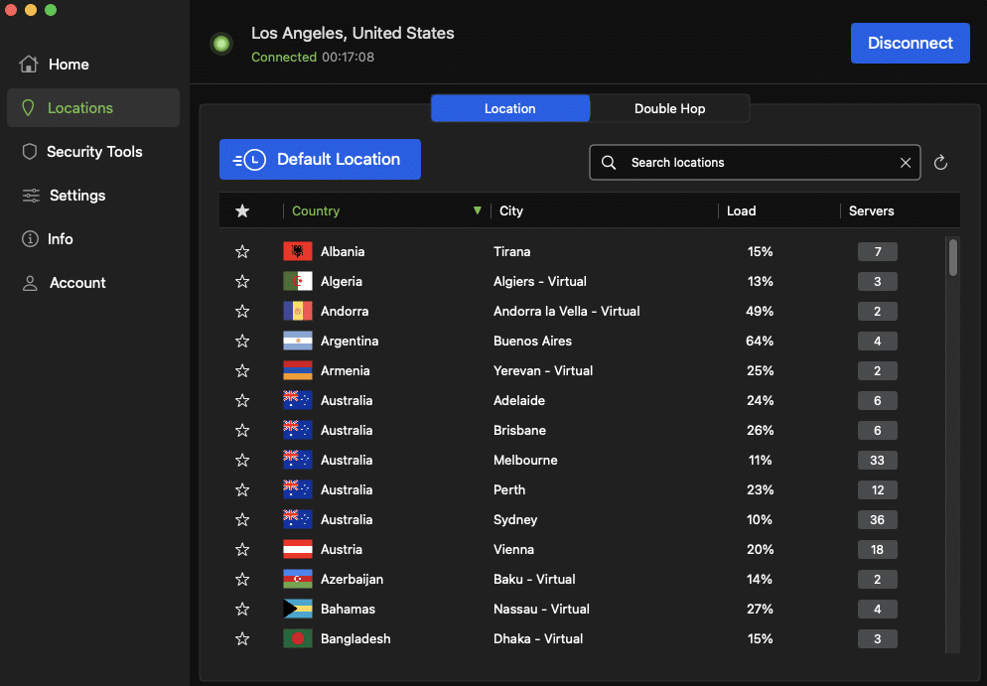Open Default Location selection

point(319,159)
